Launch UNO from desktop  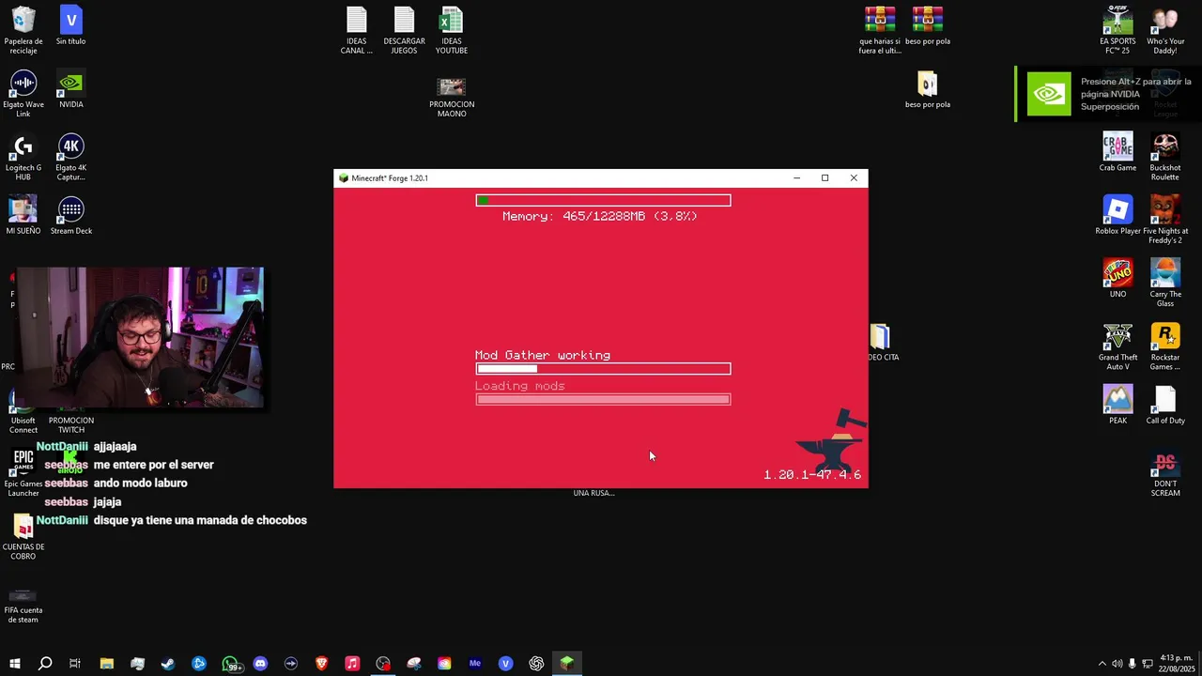click(1117, 278)
